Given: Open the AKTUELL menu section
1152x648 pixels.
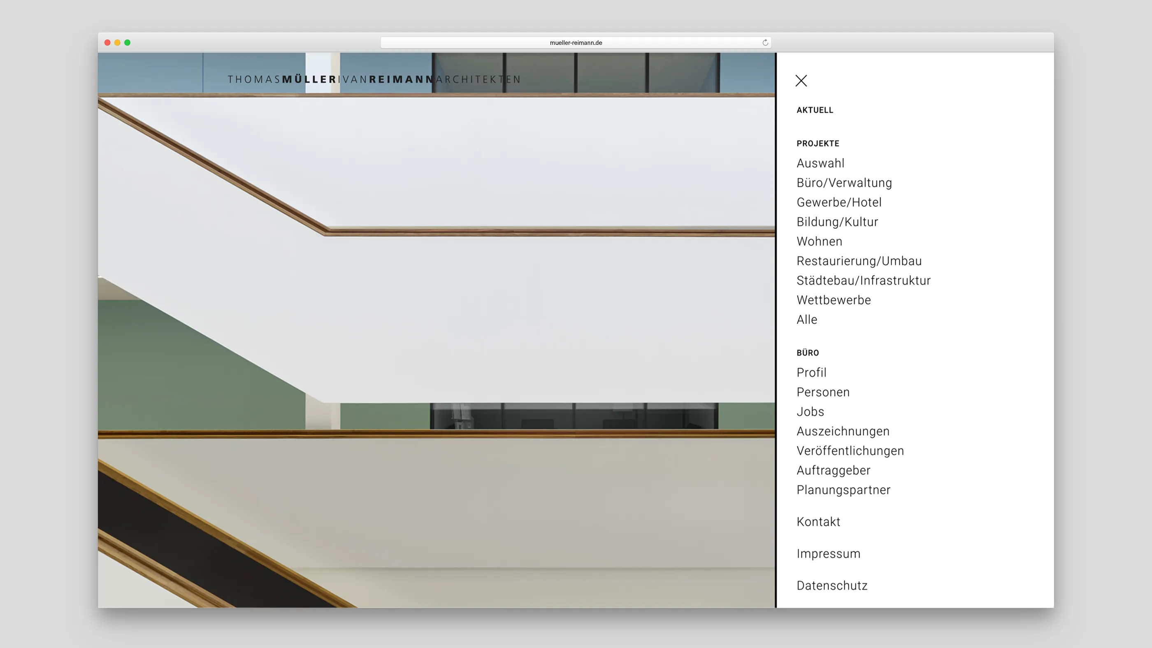Looking at the screenshot, I should [815, 110].
